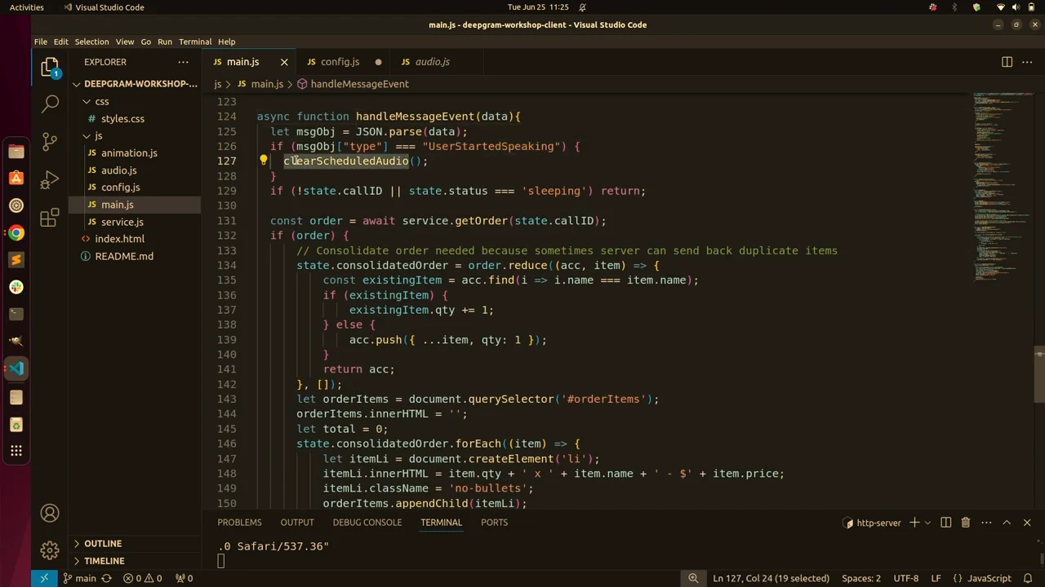This screenshot has height=587, width=1045.
Task: Close the main.js editor tab
Action: click(x=284, y=62)
